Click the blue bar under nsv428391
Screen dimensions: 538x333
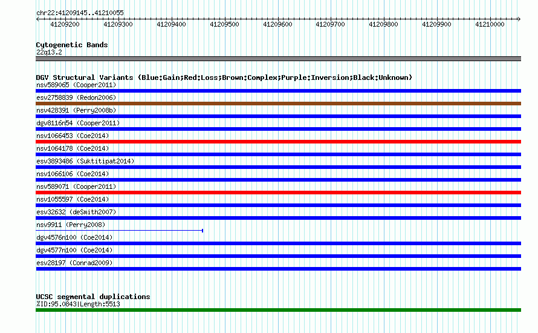pyautogui.click(x=278, y=116)
